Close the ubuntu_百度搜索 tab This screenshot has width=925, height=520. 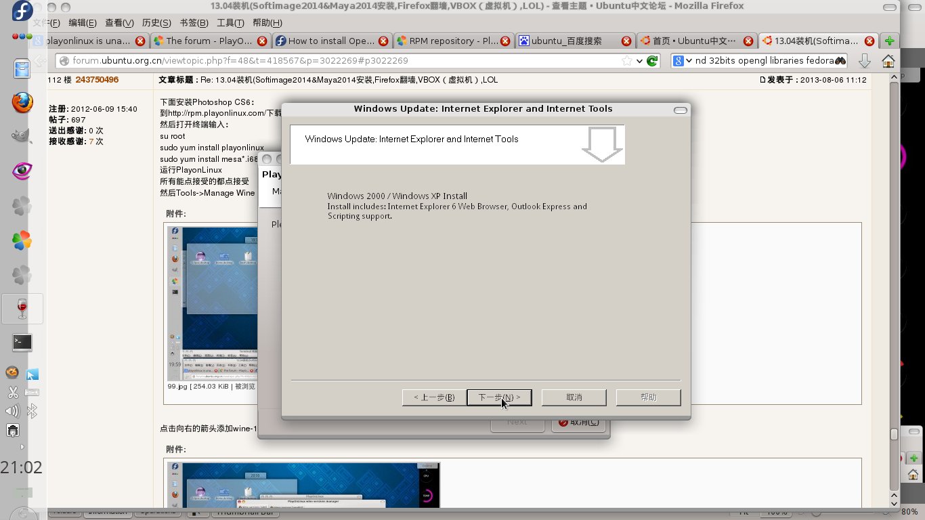coord(627,41)
